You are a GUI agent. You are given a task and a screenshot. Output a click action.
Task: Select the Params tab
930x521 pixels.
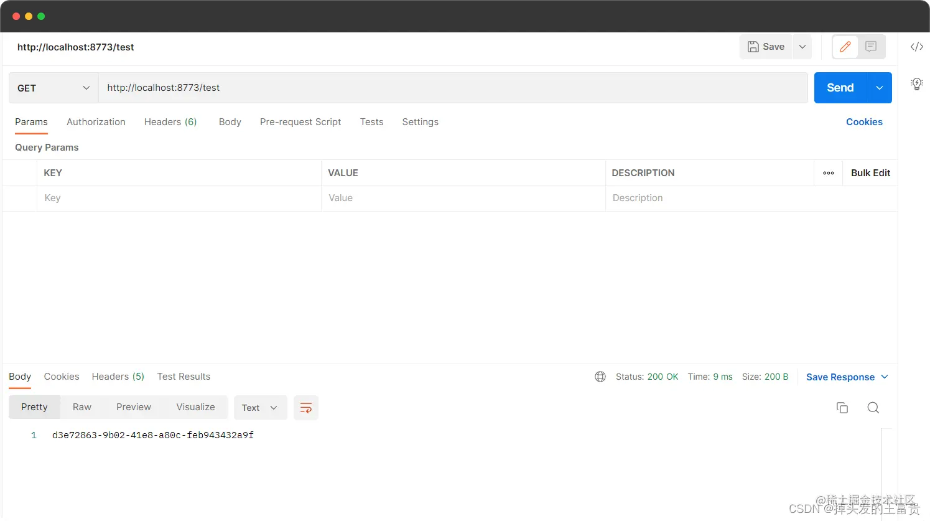31,122
